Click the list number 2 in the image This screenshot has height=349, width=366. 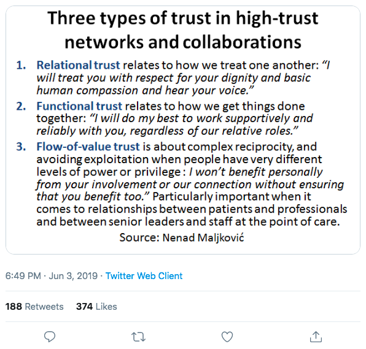[x=21, y=106]
